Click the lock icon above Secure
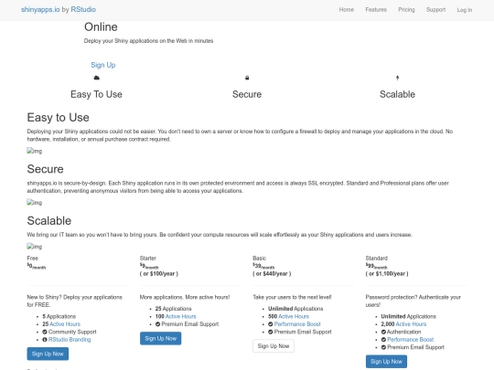 [x=247, y=78]
